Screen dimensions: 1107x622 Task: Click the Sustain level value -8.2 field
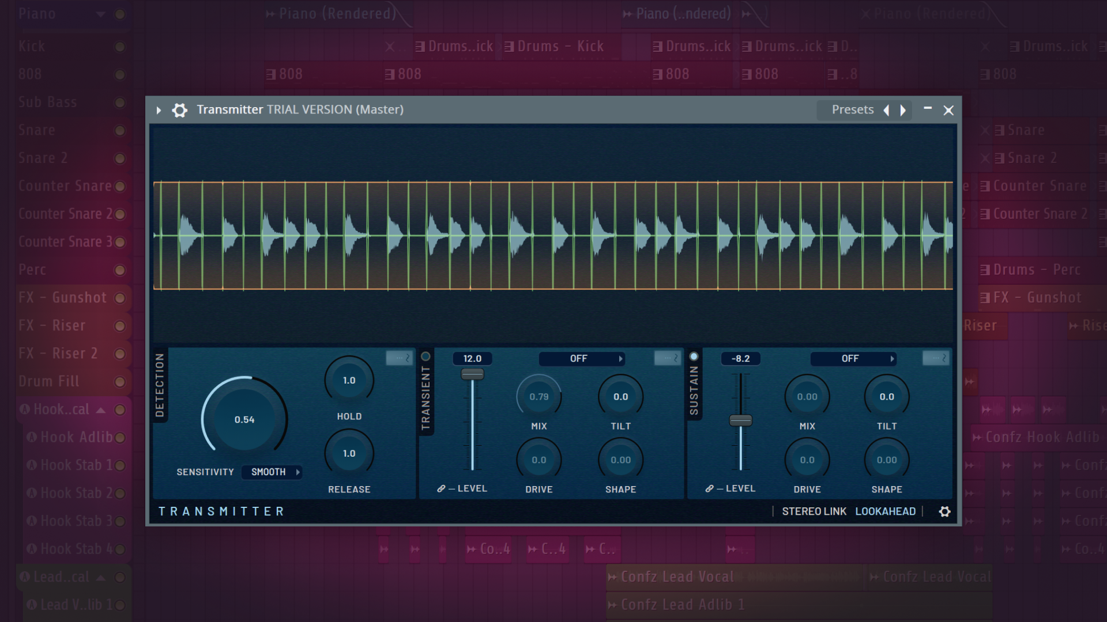tap(741, 359)
